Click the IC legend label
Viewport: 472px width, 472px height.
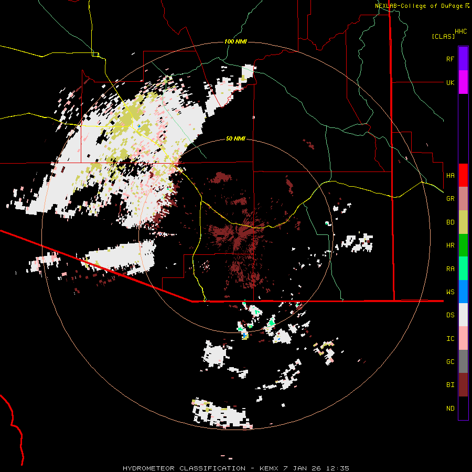(450, 339)
